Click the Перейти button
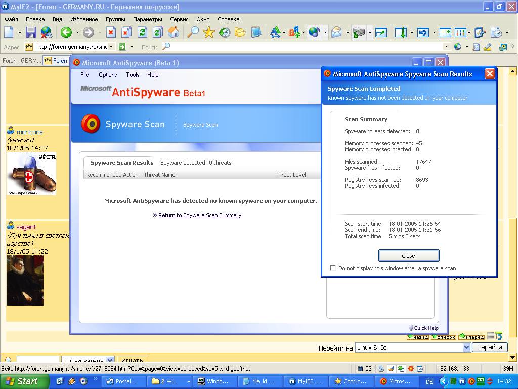This screenshot has width=518, height=389. tap(490, 347)
